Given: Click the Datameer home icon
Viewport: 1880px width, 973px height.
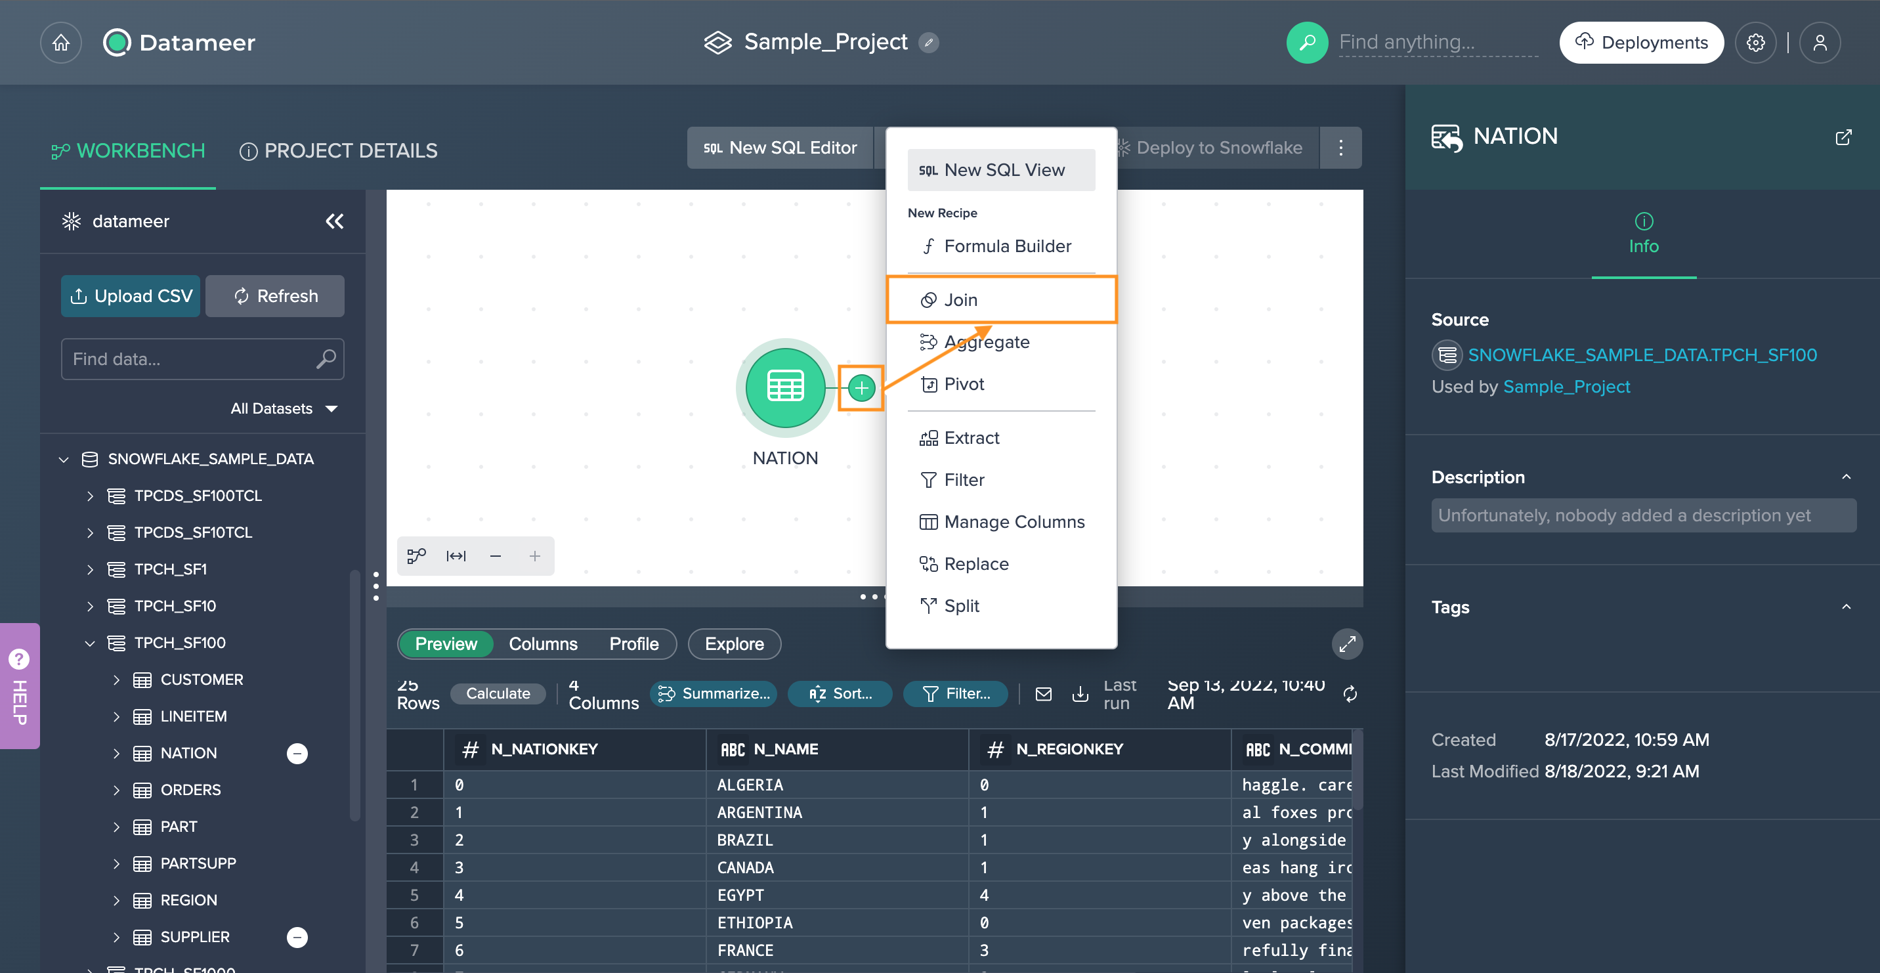Looking at the screenshot, I should [60, 42].
